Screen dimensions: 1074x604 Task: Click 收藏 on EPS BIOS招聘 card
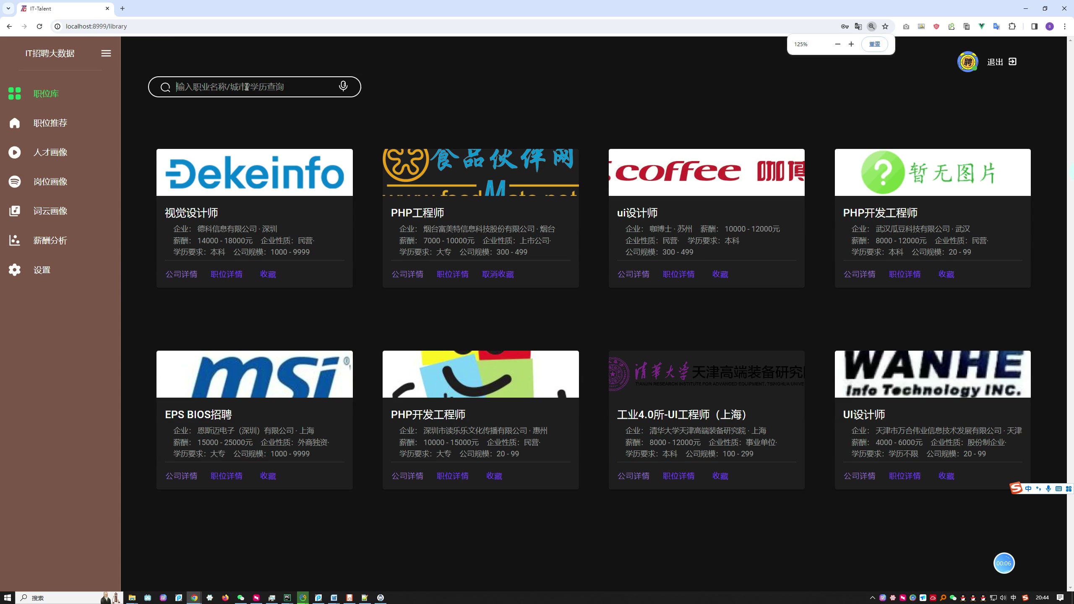(268, 476)
